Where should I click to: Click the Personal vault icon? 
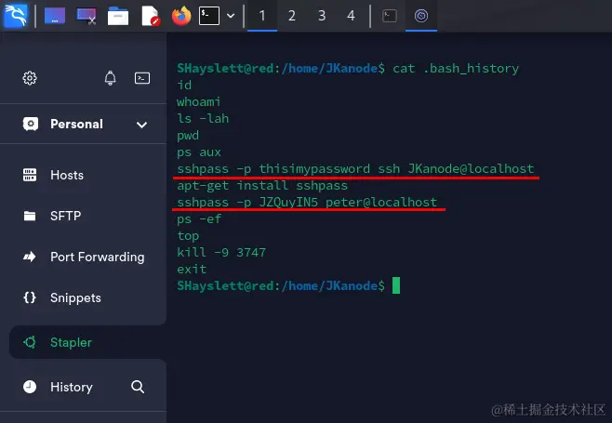point(31,124)
